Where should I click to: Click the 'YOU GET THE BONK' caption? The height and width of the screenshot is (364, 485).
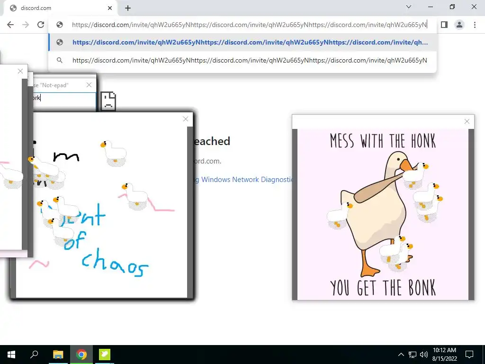(x=383, y=288)
